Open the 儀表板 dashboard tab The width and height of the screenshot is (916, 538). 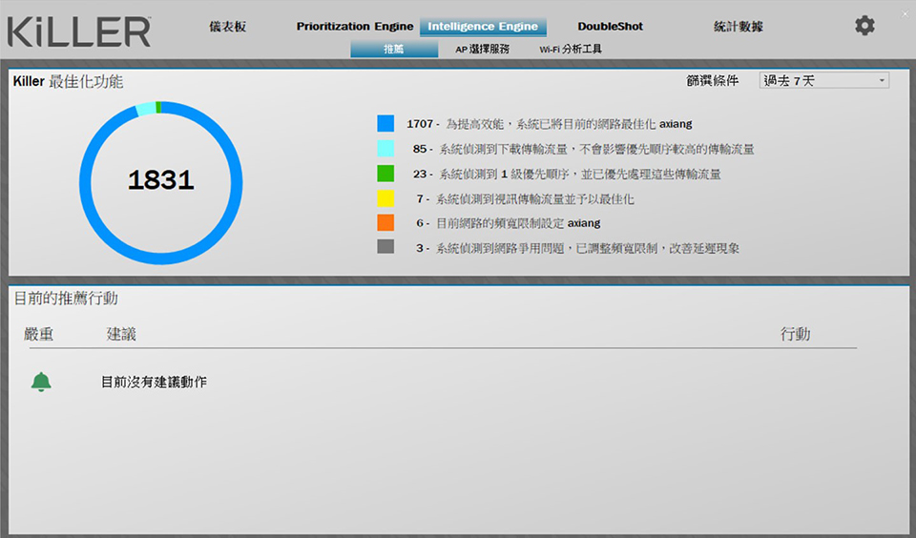(228, 27)
